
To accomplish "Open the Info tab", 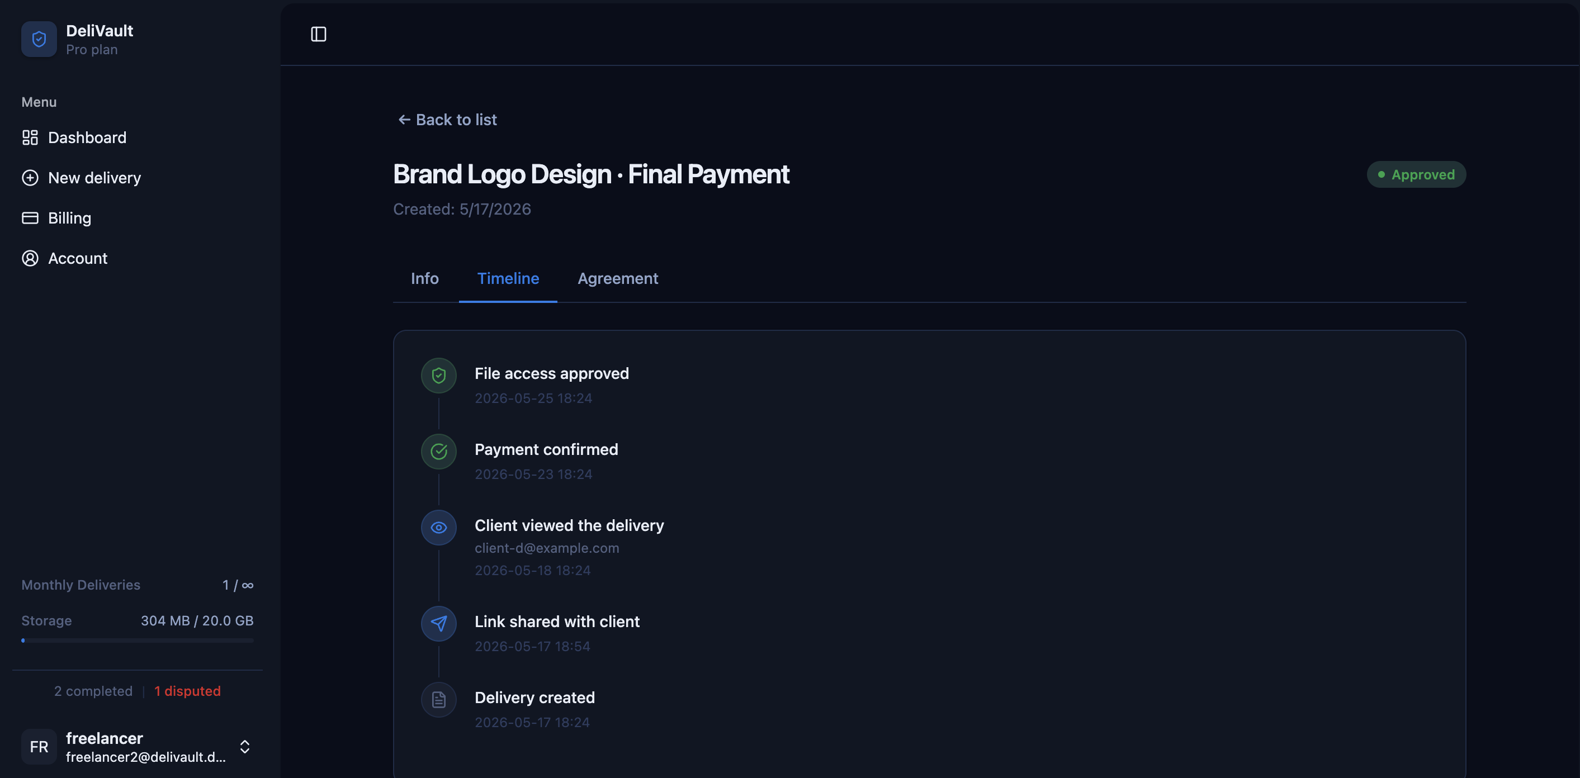I will tap(424, 278).
